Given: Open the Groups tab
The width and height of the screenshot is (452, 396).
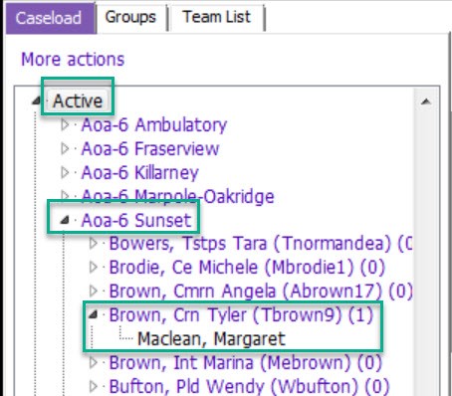Looking at the screenshot, I should pos(130,17).
